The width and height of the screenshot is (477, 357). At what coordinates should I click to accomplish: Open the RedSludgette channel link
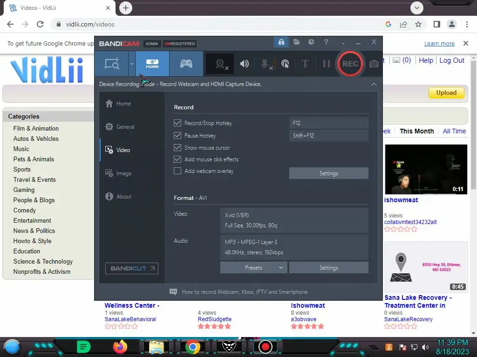point(214,319)
